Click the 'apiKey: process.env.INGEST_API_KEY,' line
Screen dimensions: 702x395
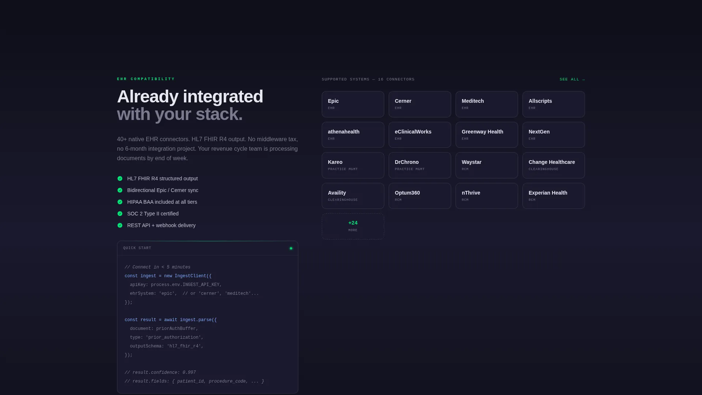click(x=176, y=285)
